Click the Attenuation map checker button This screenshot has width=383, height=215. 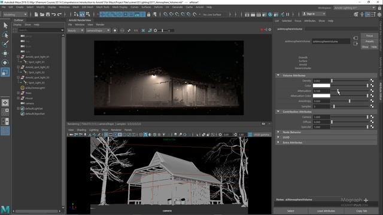point(372,91)
